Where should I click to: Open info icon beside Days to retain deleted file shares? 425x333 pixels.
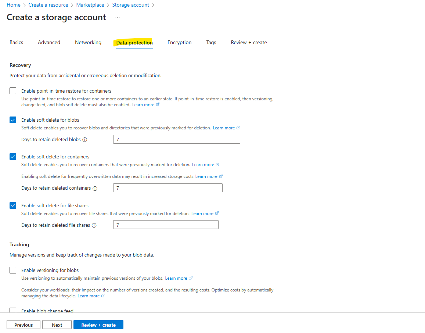[94, 225]
